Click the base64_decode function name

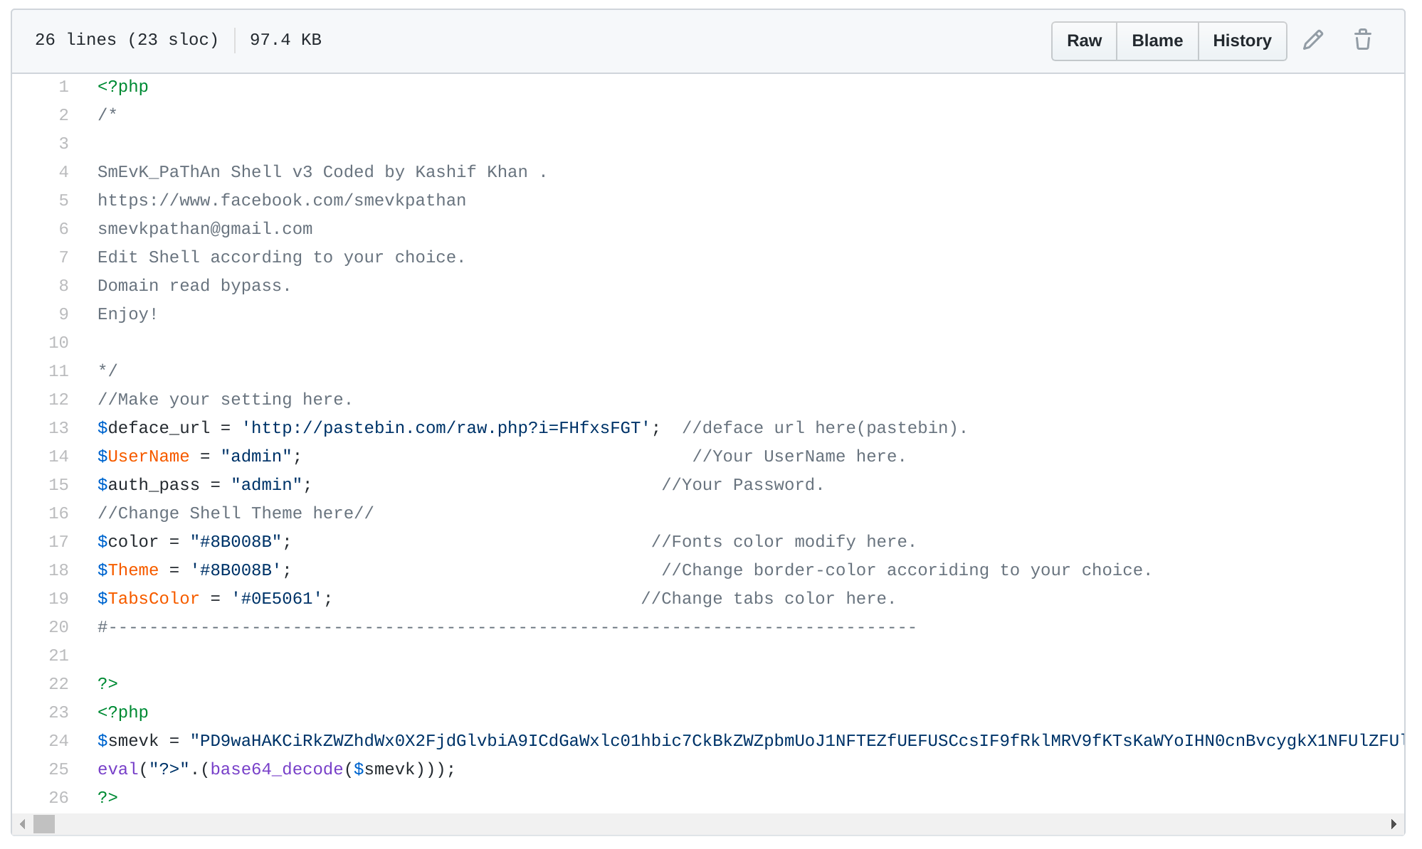tap(276, 769)
